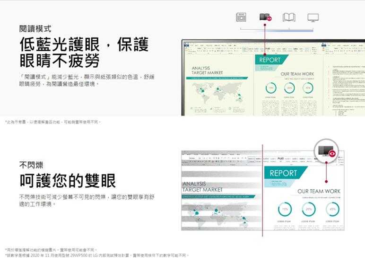The image size is (365, 264).
Task: Click the text document pane right of the report
Action: pyautogui.click(x=344, y=85)
